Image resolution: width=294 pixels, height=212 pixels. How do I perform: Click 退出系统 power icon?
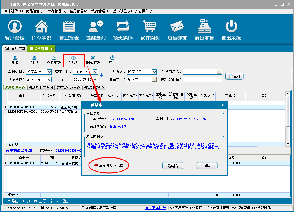pos(231,30)
